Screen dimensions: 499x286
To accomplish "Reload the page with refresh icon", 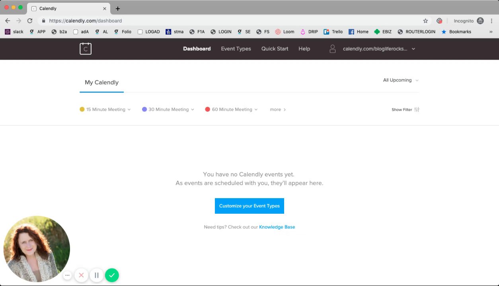I will tap(30, 21).
